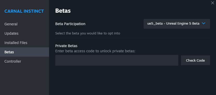This screenshot has height=95, width=216.
Task: Click the 'Enter beta access code' instruction text
Action: pos(95,51)
